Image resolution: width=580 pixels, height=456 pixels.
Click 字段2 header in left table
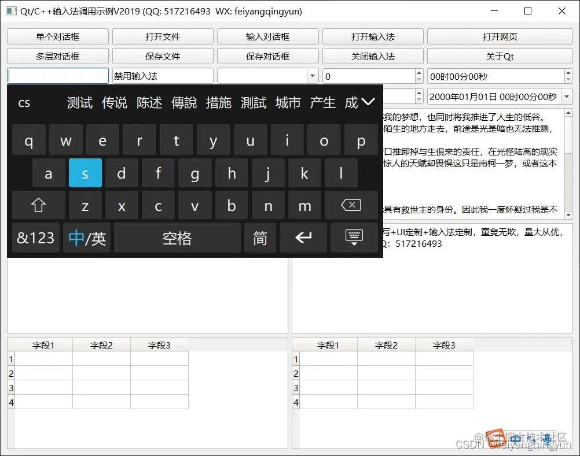click(101, 345)
